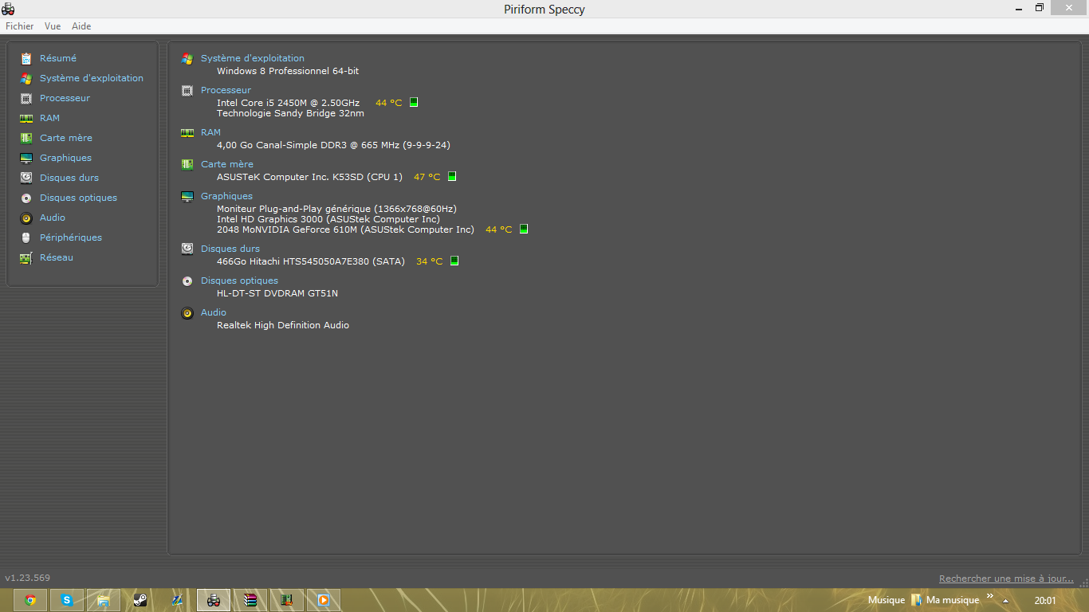Click the Realtek High Definition Audio text

pyautogui.click(x=283, y=325)
